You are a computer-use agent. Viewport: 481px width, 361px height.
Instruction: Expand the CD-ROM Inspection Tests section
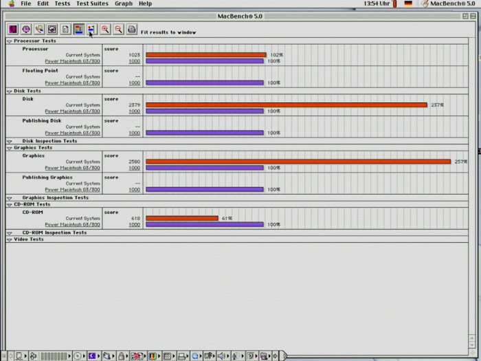coord(9,233)
